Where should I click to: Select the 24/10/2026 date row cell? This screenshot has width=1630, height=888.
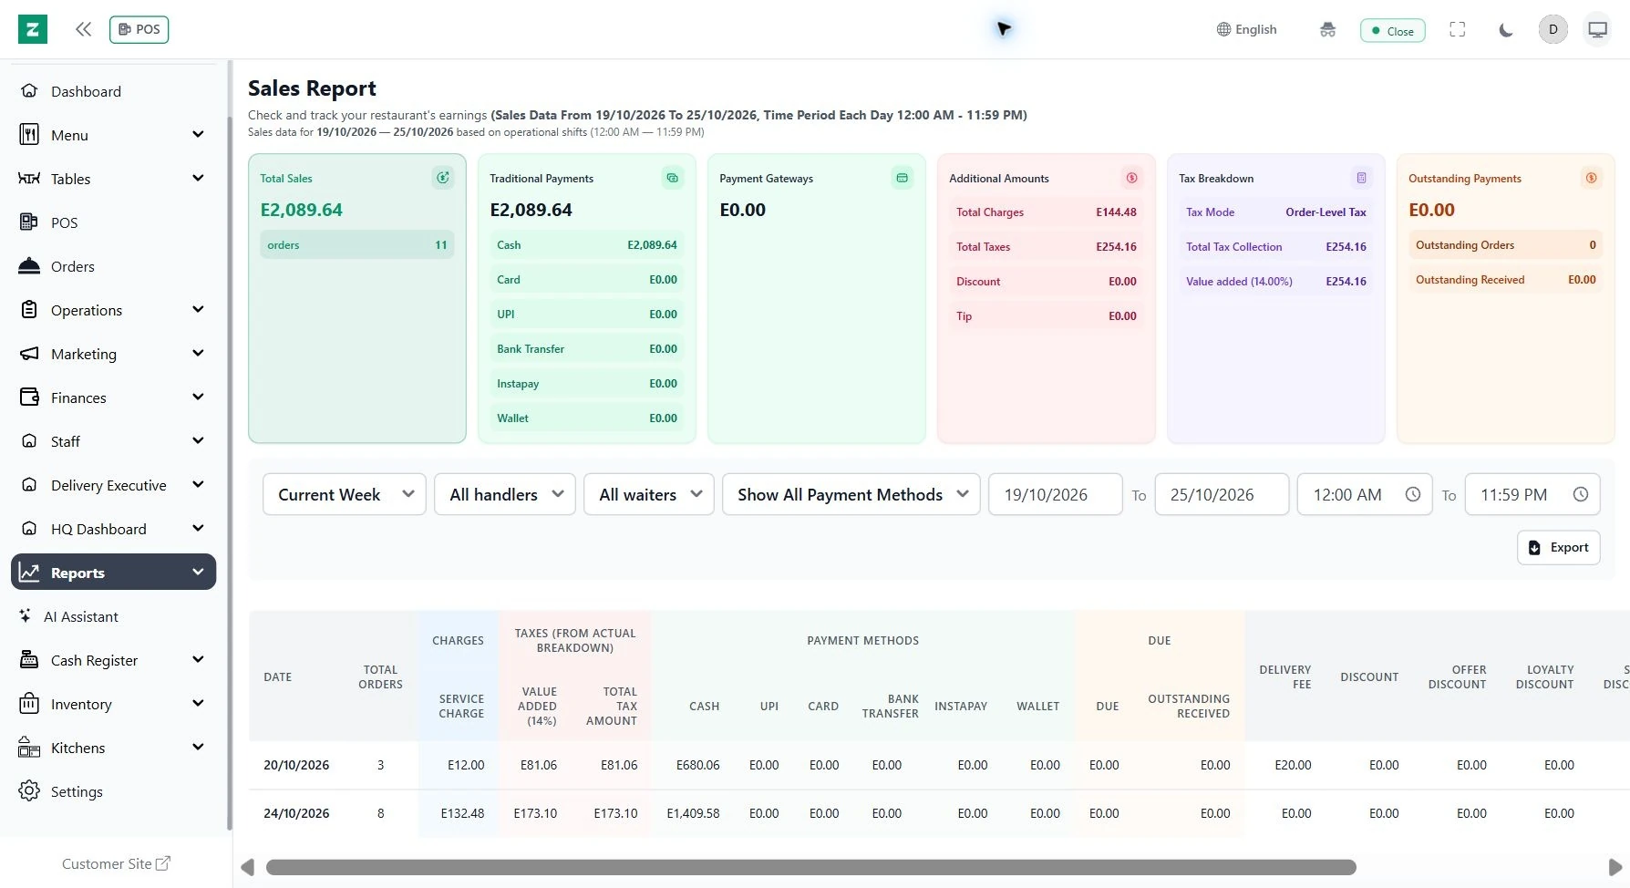click(x=296, y=813)
